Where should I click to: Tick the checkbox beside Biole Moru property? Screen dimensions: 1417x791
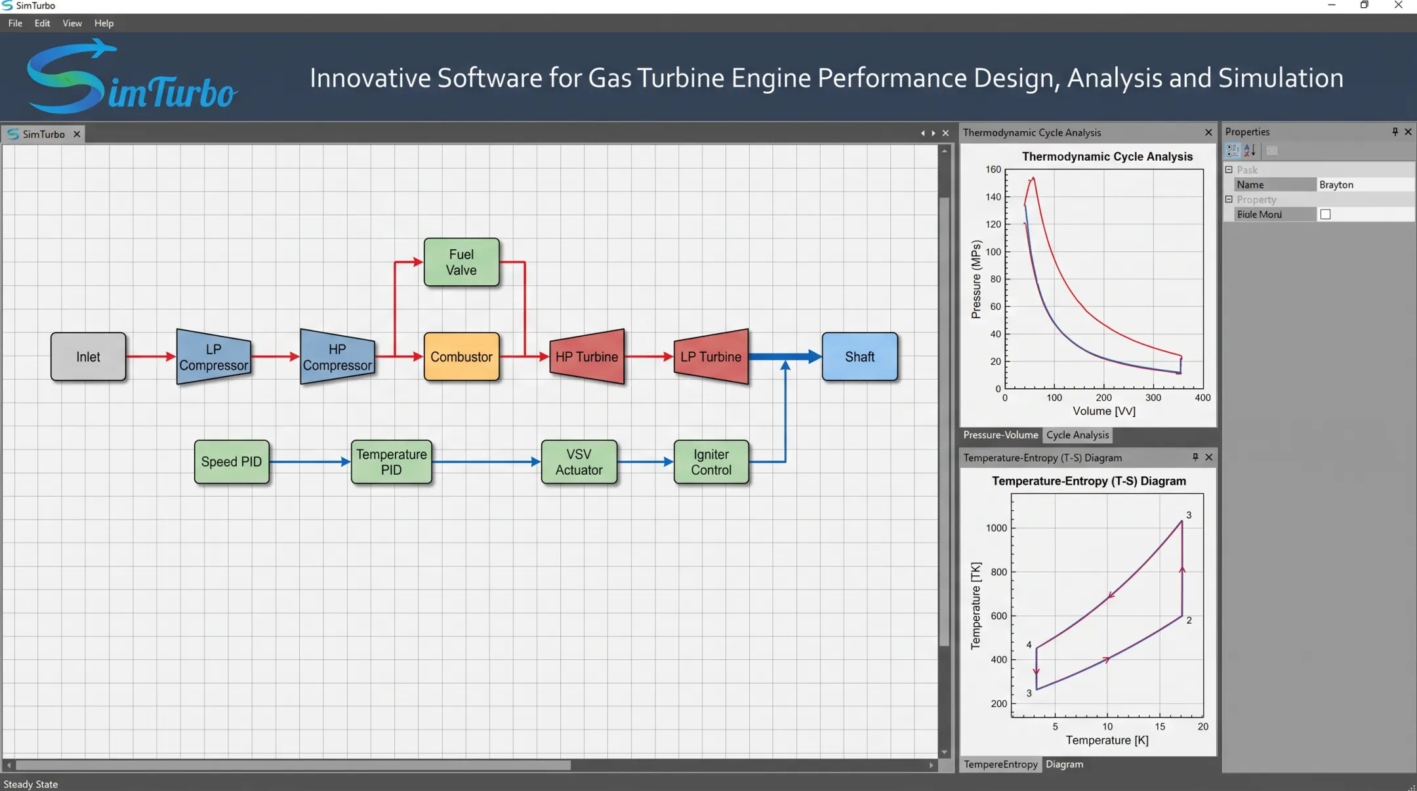[x=1325, y=214]
